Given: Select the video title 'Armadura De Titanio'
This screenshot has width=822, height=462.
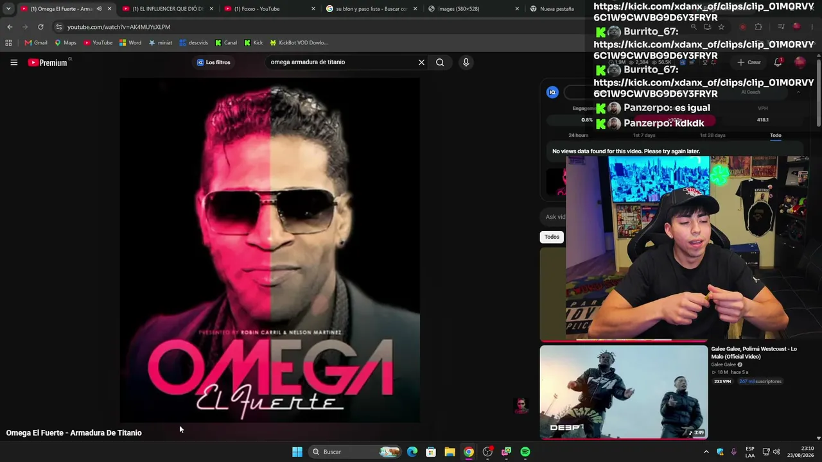Looking at the screenshot, I should pos(106,432).
